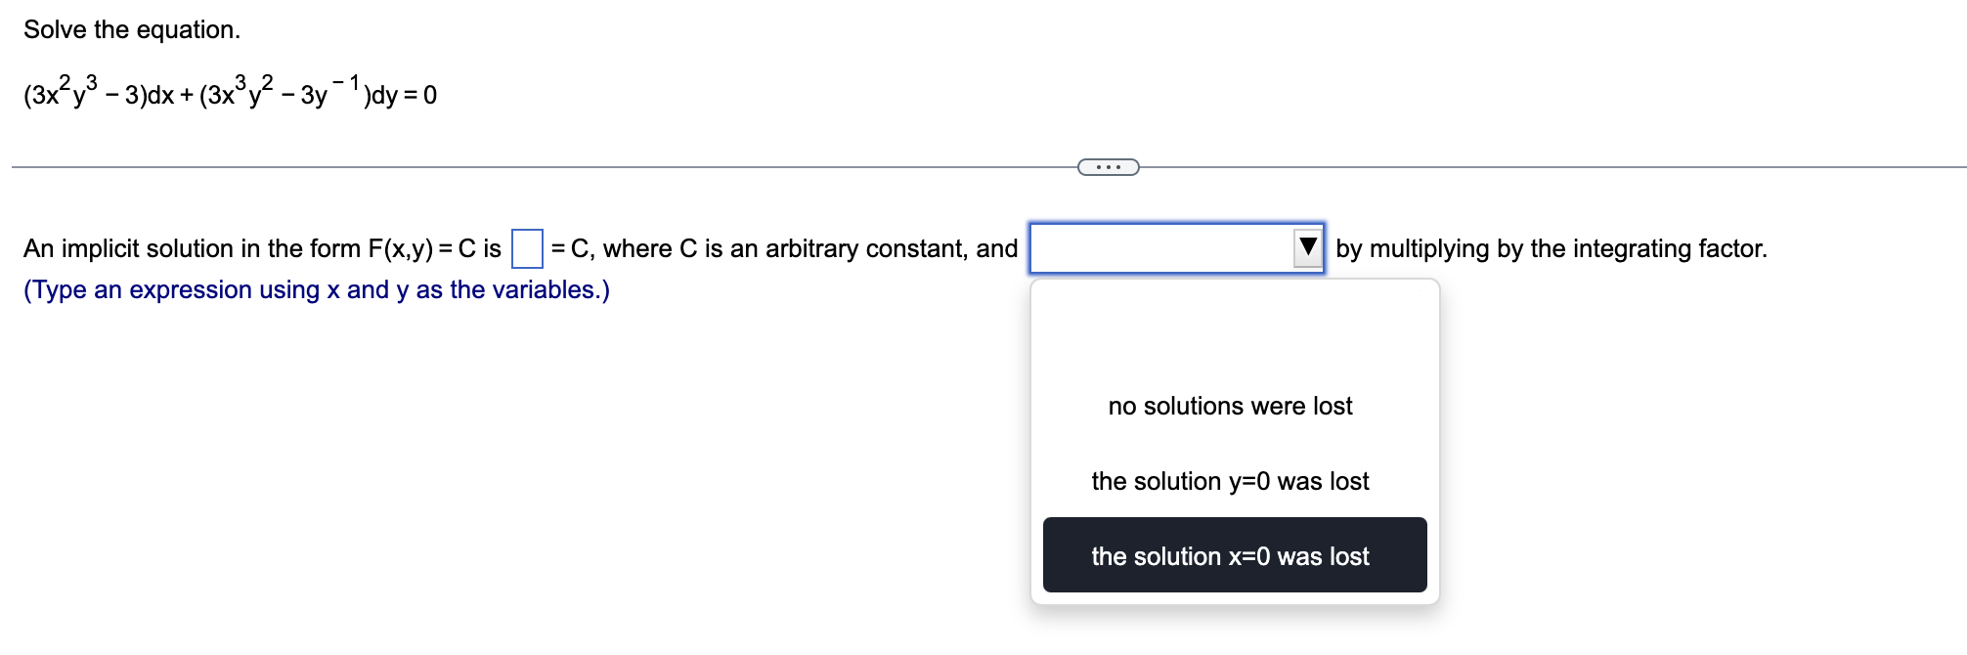Select the dropdown entry about y=0

(1230, 481)
